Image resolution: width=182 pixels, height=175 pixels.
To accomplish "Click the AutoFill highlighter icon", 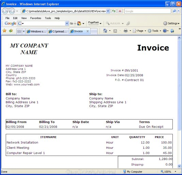I will pos(128,23).
